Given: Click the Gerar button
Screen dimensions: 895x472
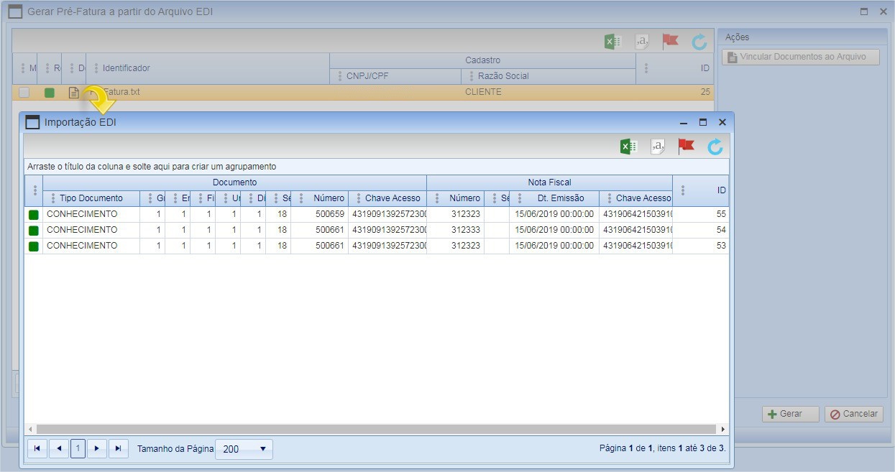Looking at the screenshot, I should click(790, 414).
